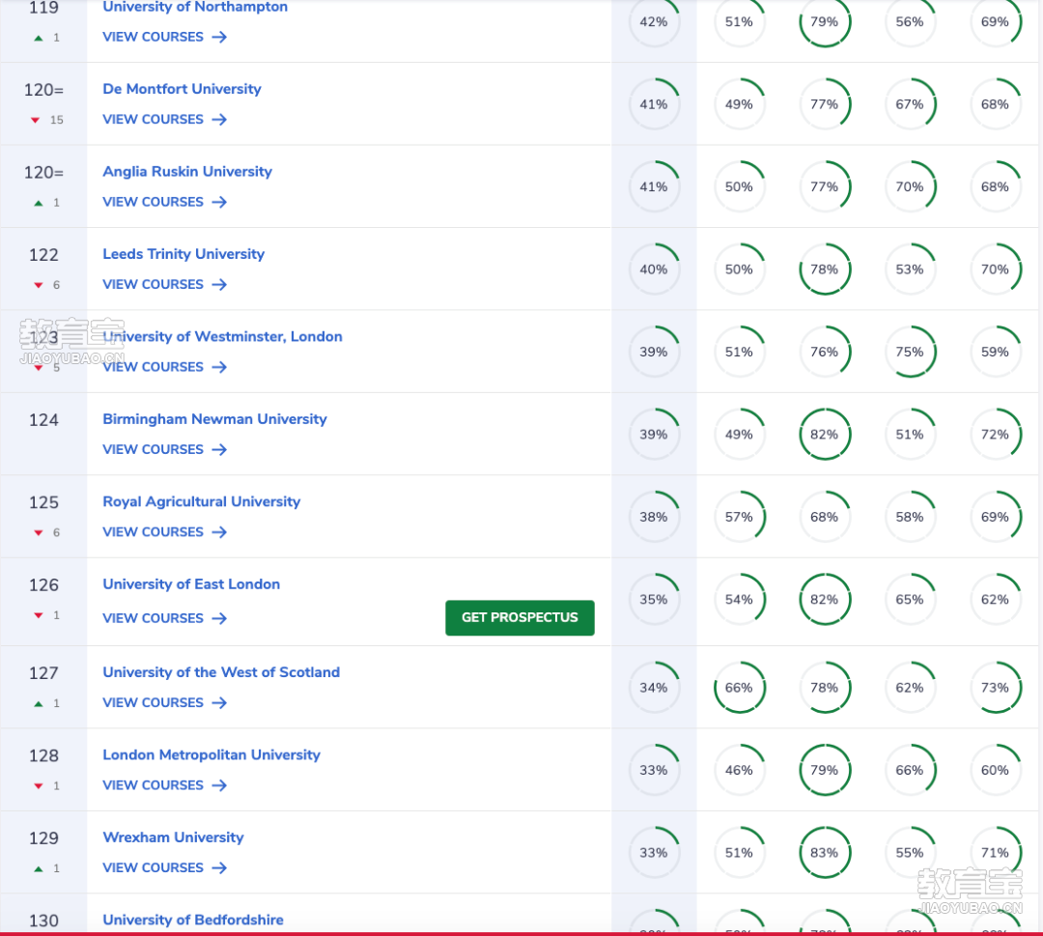Viewport: 1043px width, 936px height.
Task: Click 38% circle in Royal Agricultural row
Action: point(654,517)
